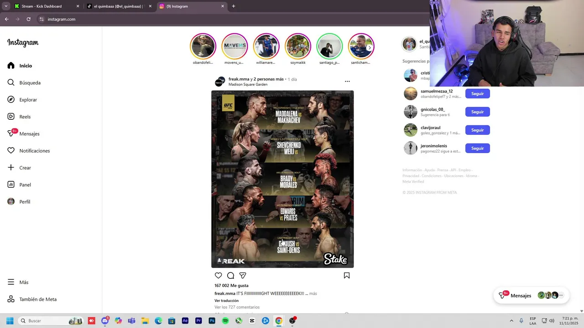Click the 167 002 Me gusta count
The image size is (584, 328).
pyautogui.click(x=231, y=286)
